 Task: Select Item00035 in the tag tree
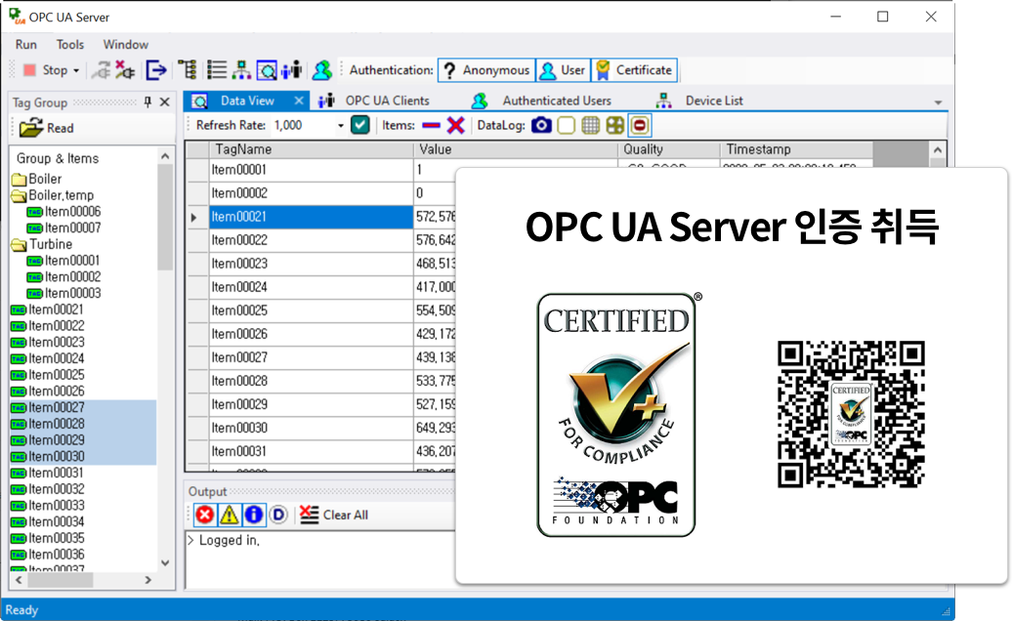tap(48, 538)
